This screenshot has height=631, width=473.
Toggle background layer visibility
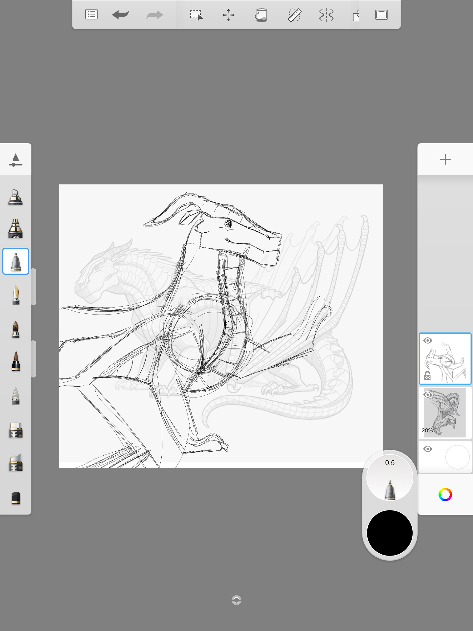pos(428,449)
